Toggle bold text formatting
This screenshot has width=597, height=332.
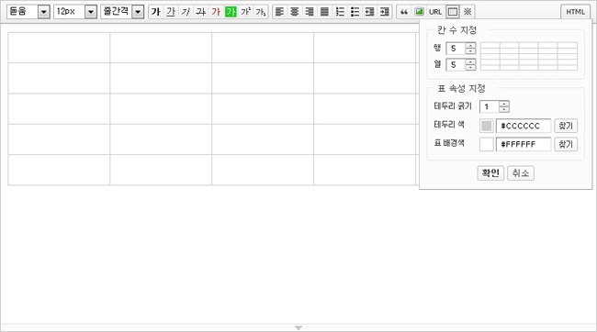156,12
